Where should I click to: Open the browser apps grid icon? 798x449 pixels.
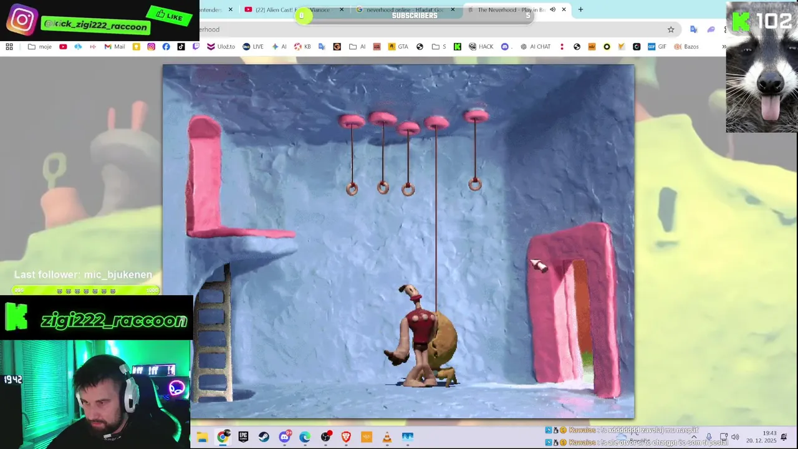(9, 47)
